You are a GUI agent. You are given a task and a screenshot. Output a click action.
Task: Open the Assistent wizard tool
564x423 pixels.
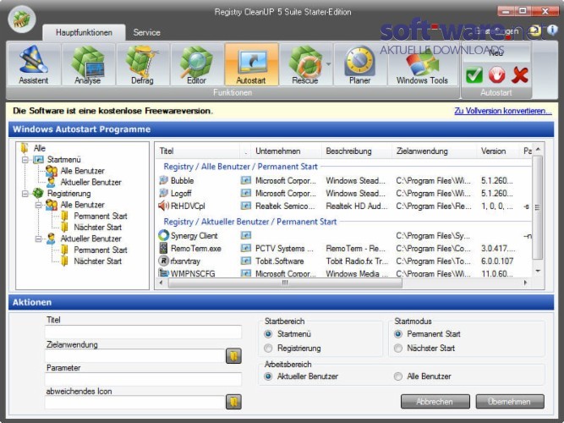coord(34,64)
